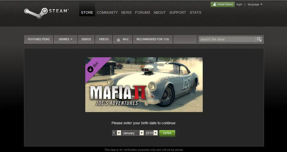Click the data verification notice text
287x152 pixels.
tap(144, 150)
